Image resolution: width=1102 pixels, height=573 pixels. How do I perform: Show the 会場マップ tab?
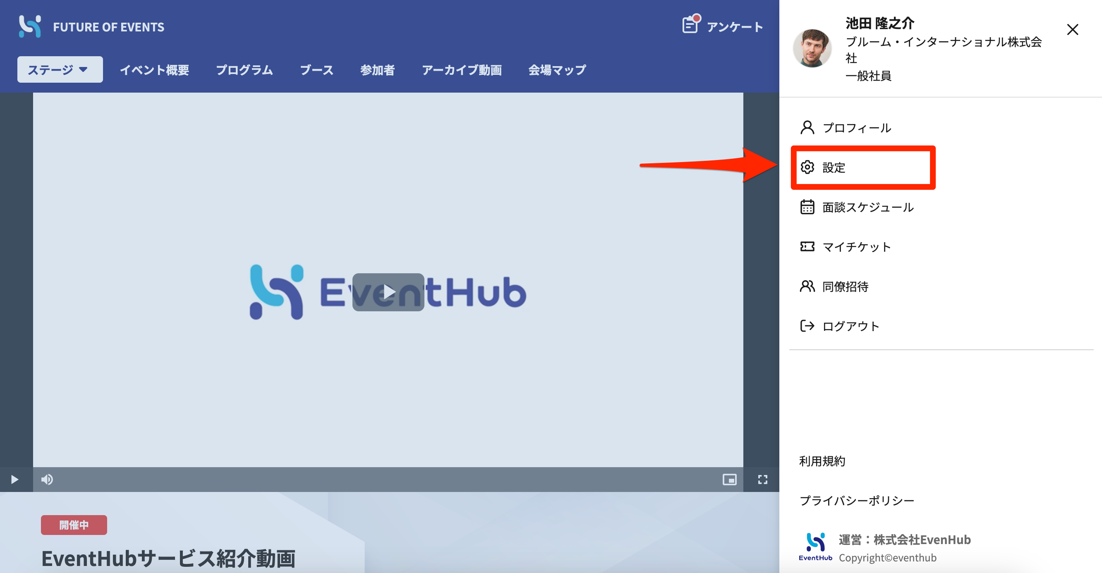(x=557, y=70)
